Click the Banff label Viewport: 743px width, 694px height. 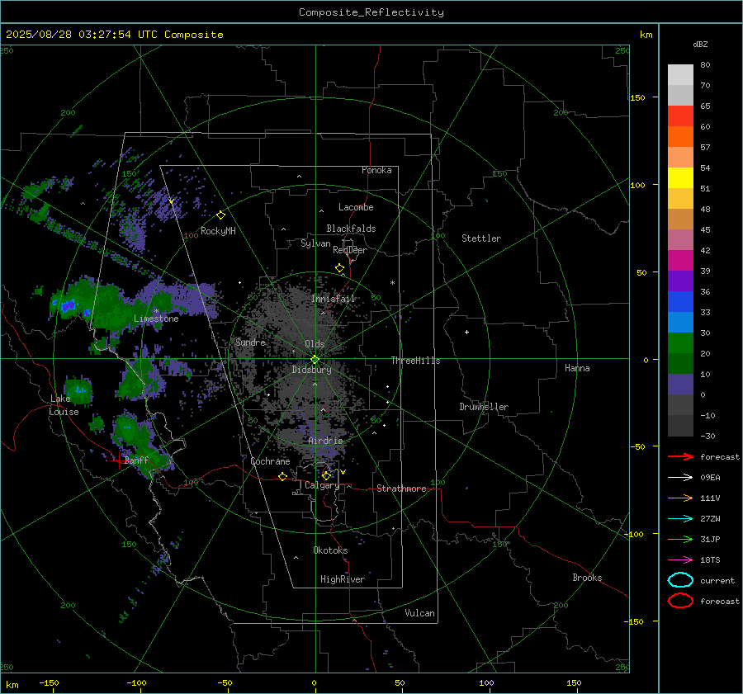tap(136, 460)
